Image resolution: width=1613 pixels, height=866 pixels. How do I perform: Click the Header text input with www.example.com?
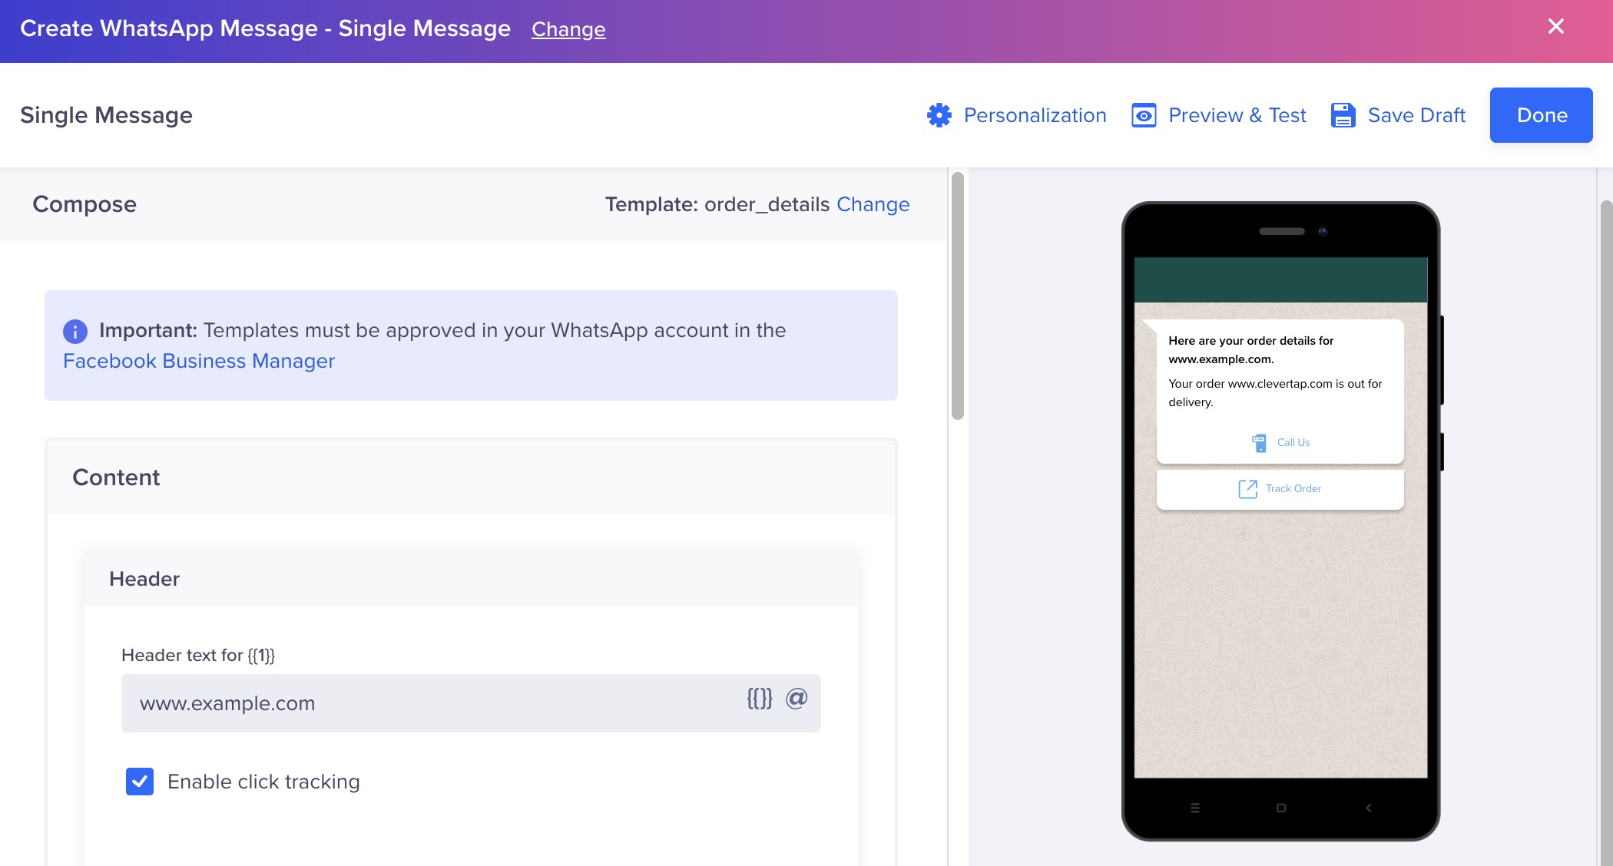click(471, 703)
